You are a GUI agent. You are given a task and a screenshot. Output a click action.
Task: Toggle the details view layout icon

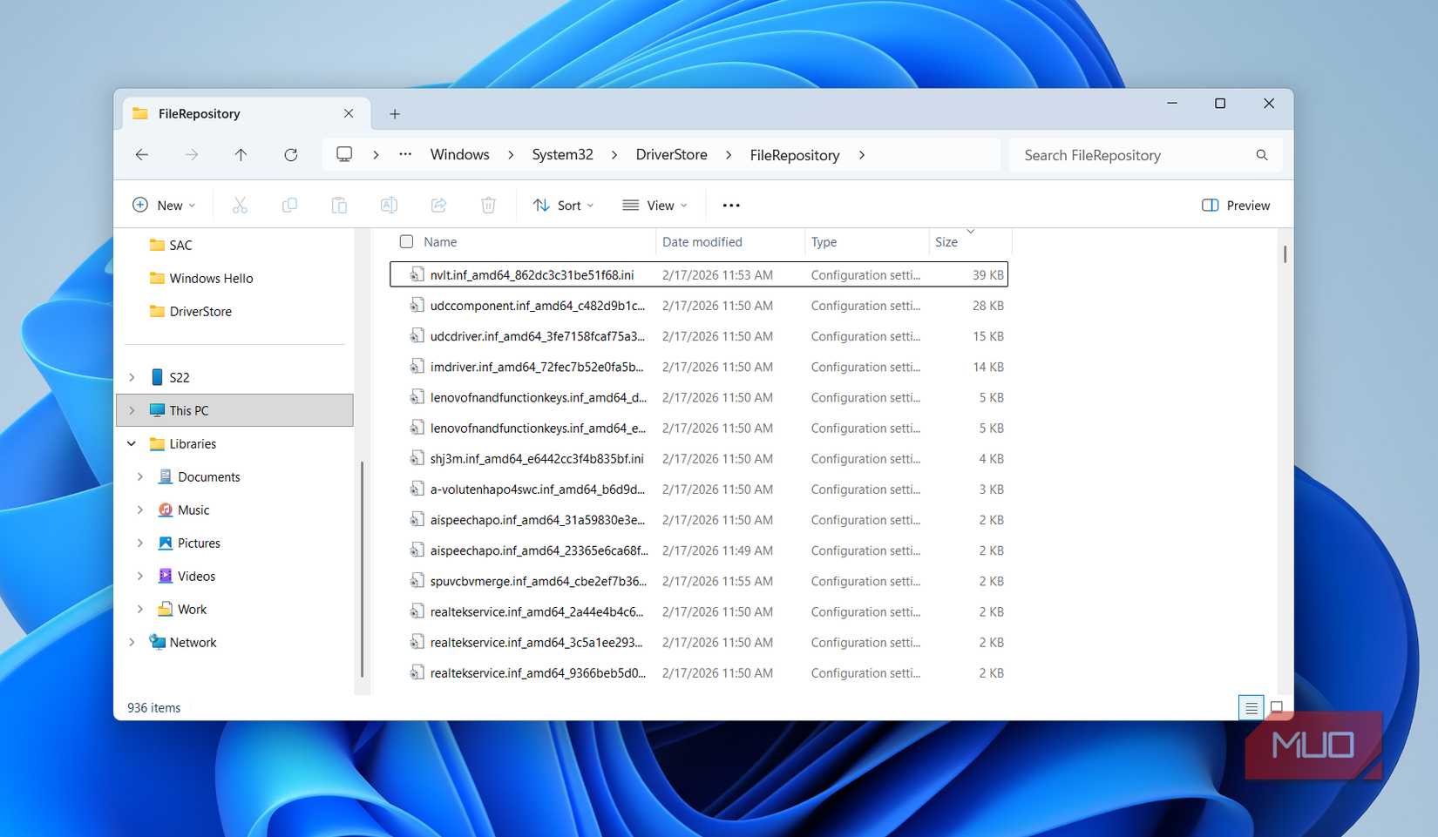click(x=1251, y=707)
